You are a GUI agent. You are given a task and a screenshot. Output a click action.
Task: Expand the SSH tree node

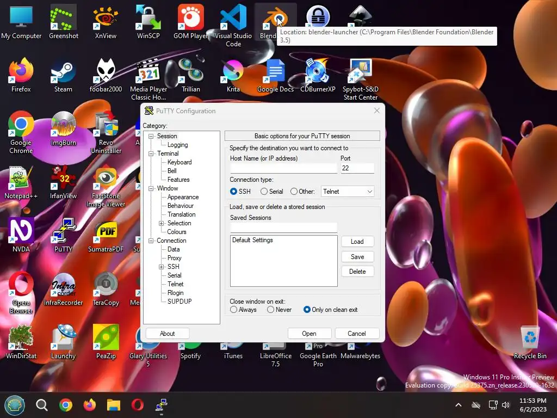tap(161, 267)
